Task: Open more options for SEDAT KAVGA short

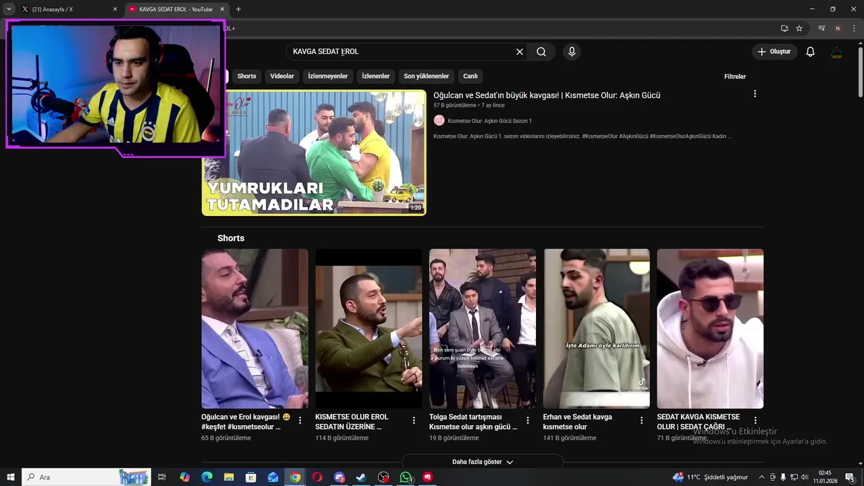Action: pos(755,421)
